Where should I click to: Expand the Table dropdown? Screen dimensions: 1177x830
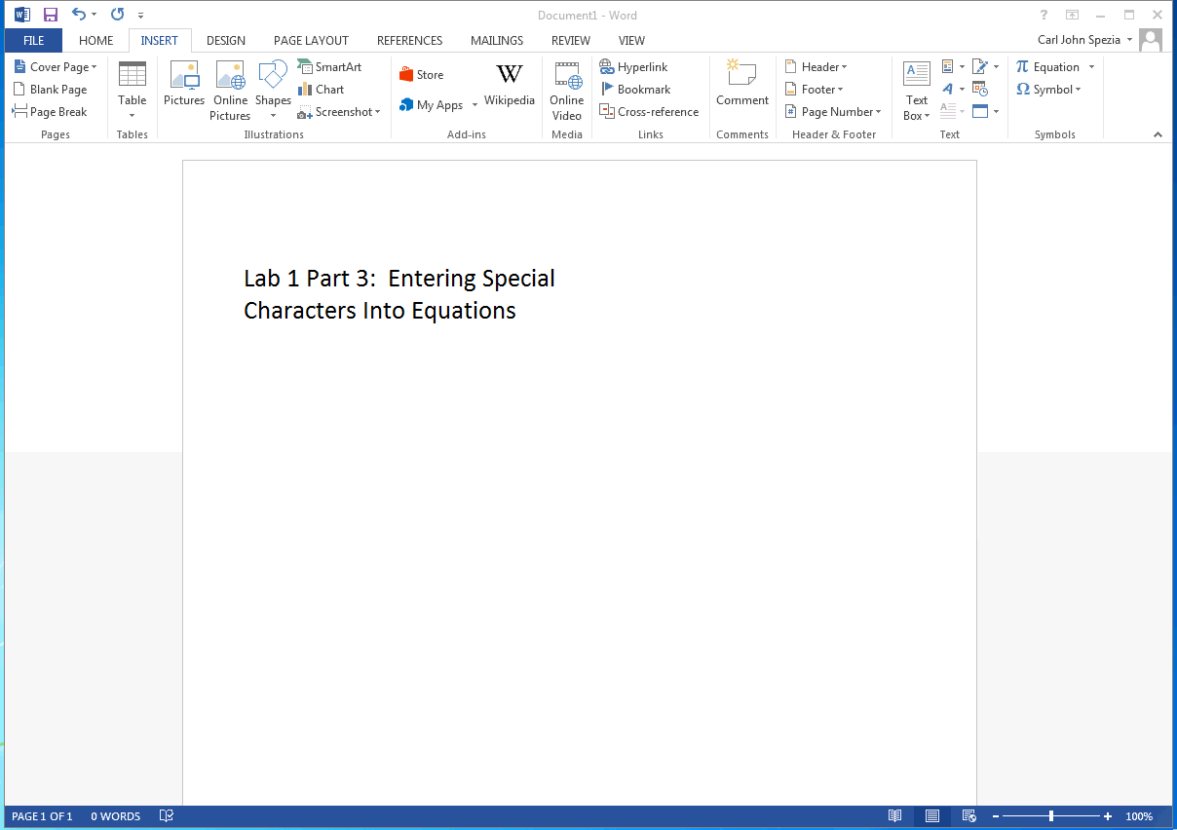tap(132, 115)
